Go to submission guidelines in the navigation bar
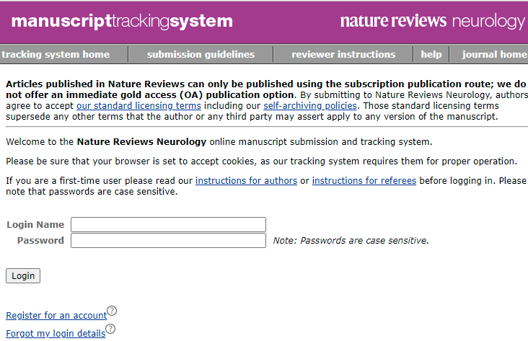 point(201,54)
